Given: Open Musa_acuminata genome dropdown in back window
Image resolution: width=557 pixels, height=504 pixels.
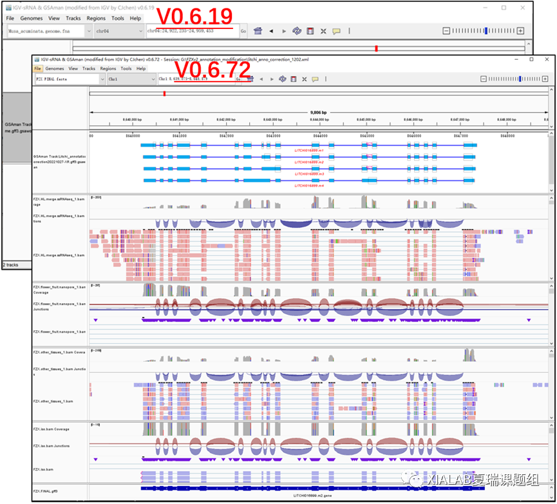Looking at the screenshot, I should (x=89, y=32).
